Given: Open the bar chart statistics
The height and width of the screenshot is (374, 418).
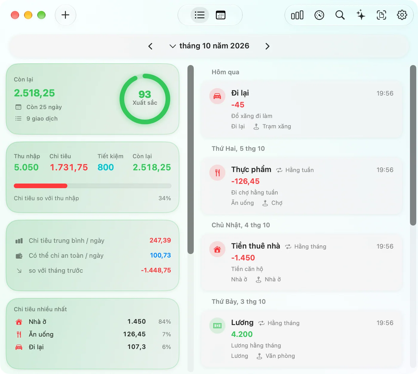Looking at the screenshot, I should pyautogui.click(x=297, y=15).
